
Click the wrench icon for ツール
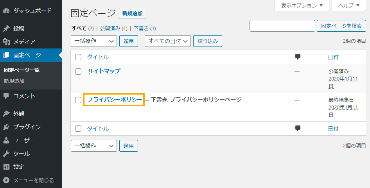[x=6, y=154]
